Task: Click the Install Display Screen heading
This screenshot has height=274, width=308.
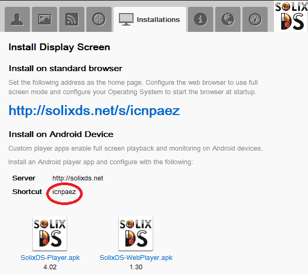Action: [59, 47]
